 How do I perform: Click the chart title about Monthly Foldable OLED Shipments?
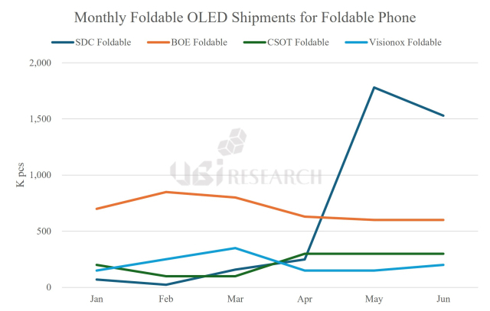244,18
